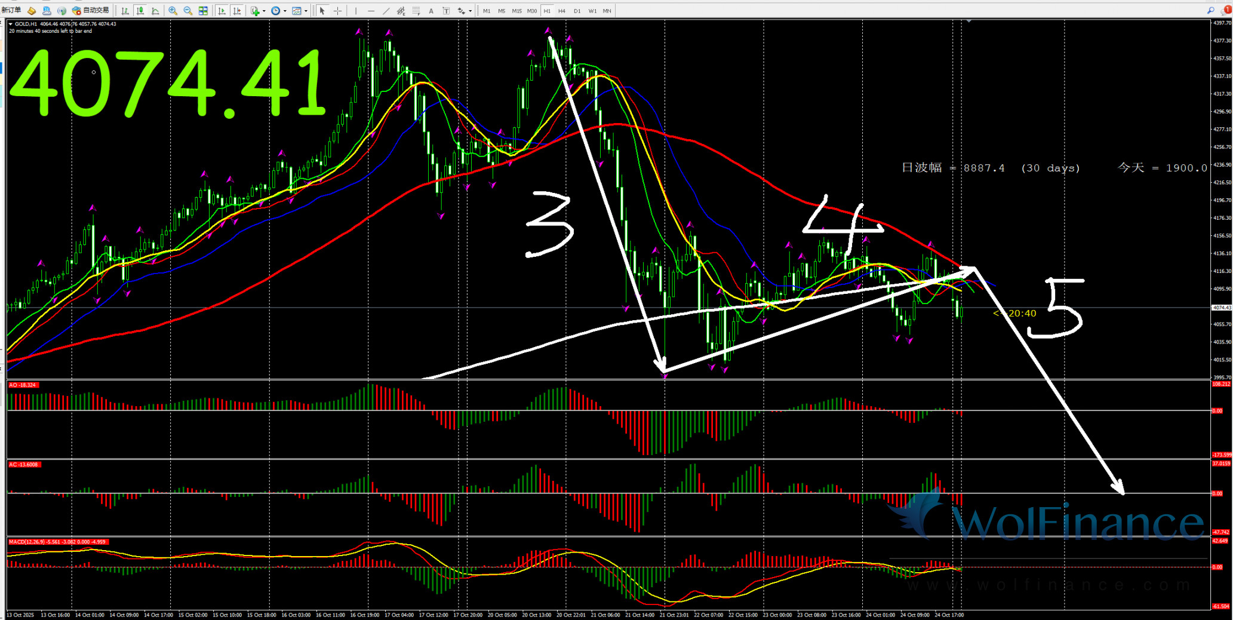1233x620 pixels.
Task: Open the tile windows grid icon
Action: pyautogui.click(x=203, y=11)
